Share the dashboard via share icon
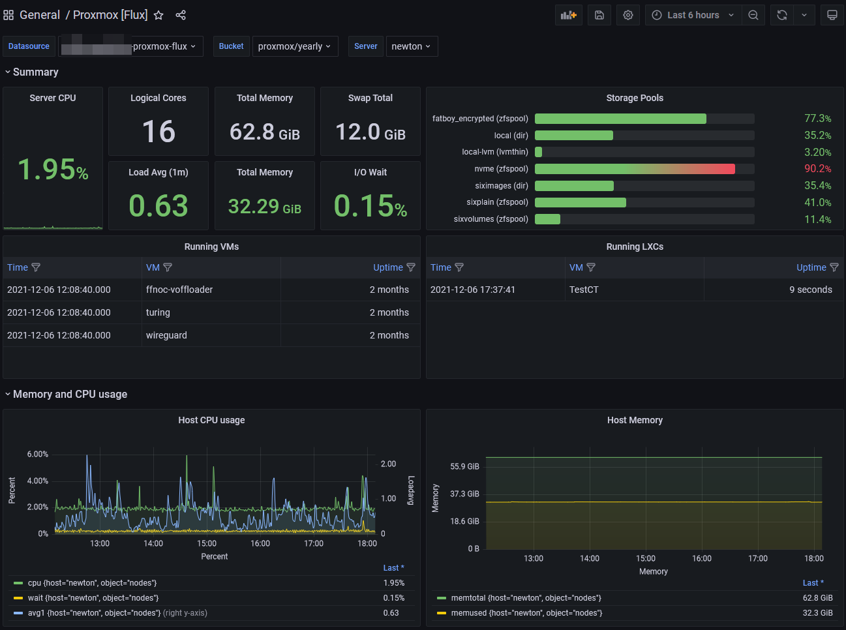The image size is (846, 630). click(x=181, y=15)
